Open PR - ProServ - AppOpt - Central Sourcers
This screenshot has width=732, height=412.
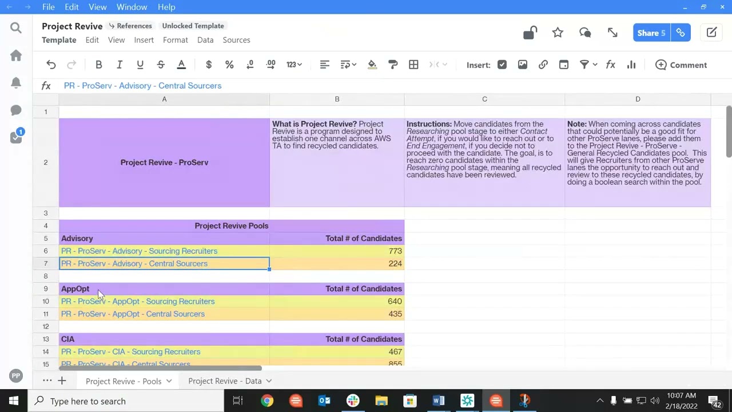[133, 314]
